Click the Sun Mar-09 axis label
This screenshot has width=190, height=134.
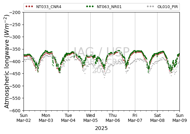coord(179,118)
